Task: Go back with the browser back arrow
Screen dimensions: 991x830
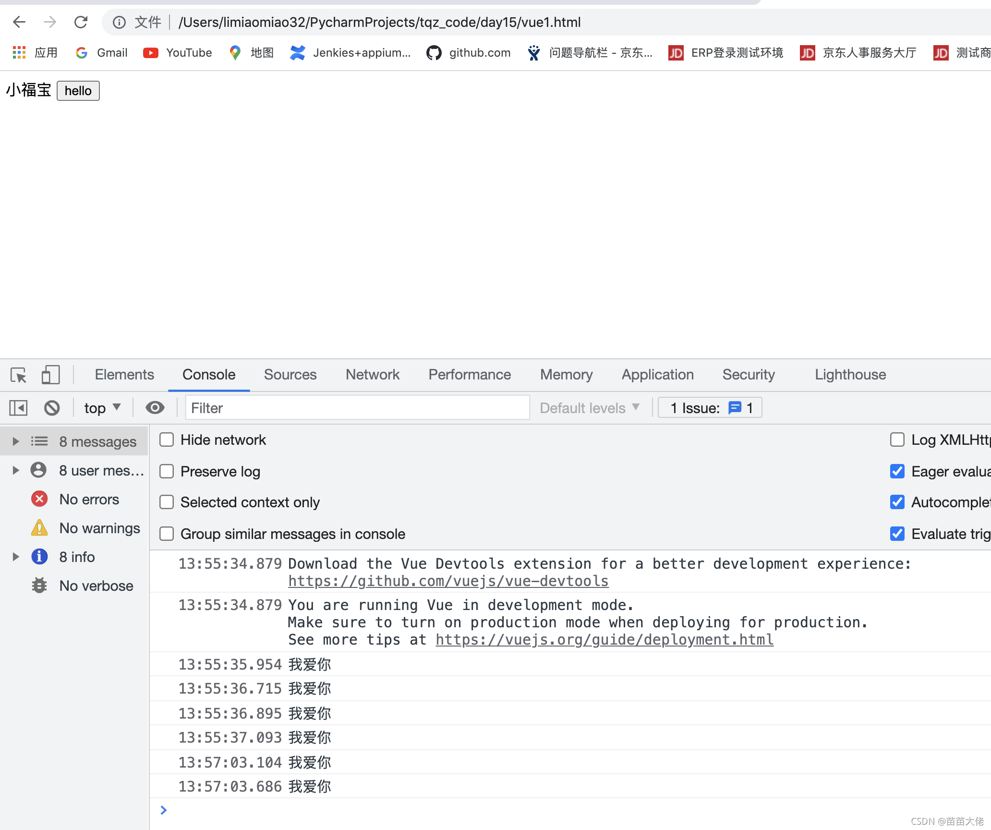Action: point(19,22)
